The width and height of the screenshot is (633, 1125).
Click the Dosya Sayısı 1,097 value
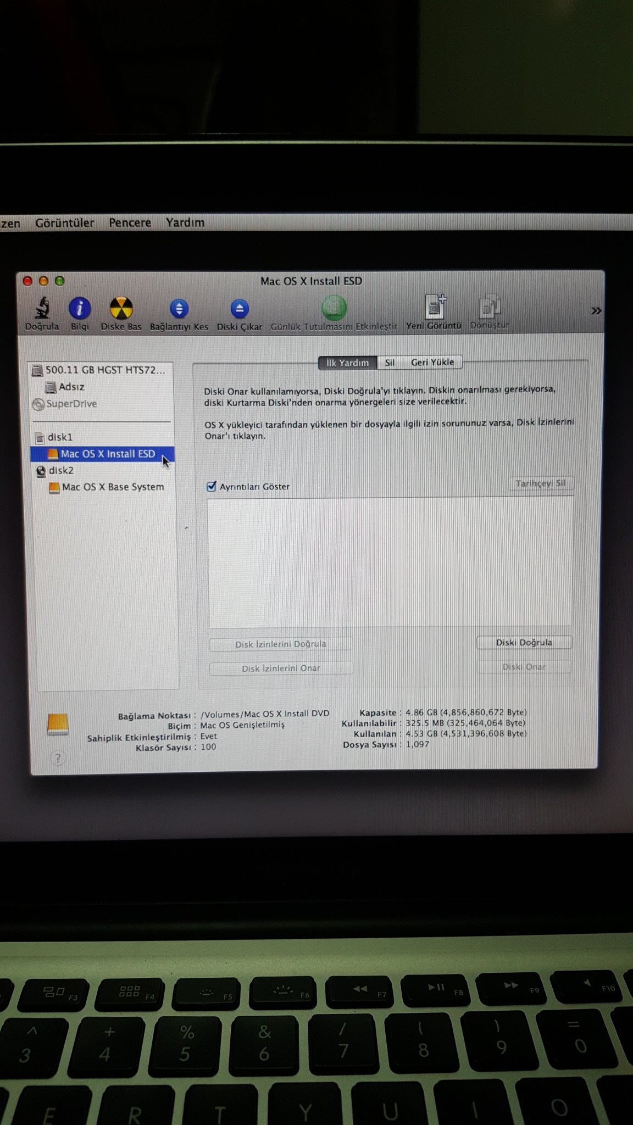point(418,744)
